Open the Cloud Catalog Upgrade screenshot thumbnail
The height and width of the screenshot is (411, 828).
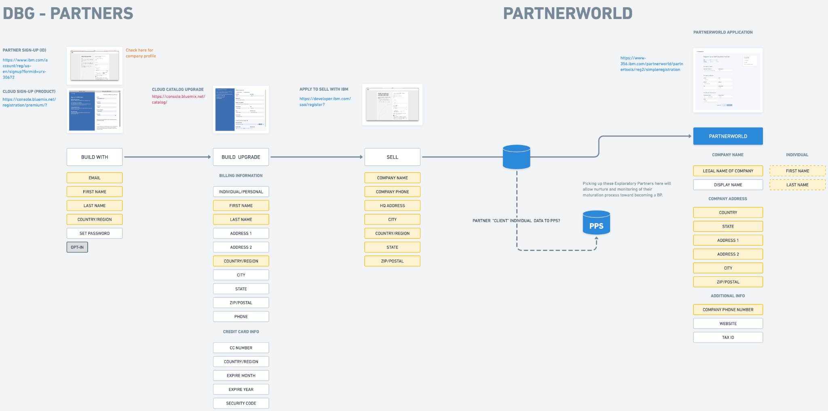[241, 110]
